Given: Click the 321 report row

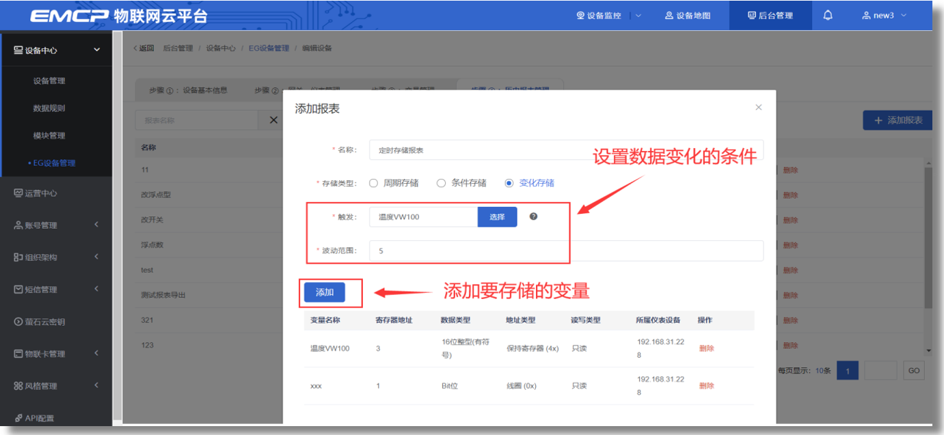Looking at the screenshot, I should 147,320.
